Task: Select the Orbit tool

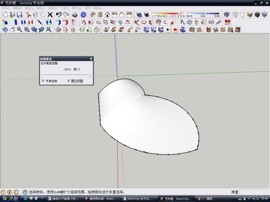Action: coord(5,30)
